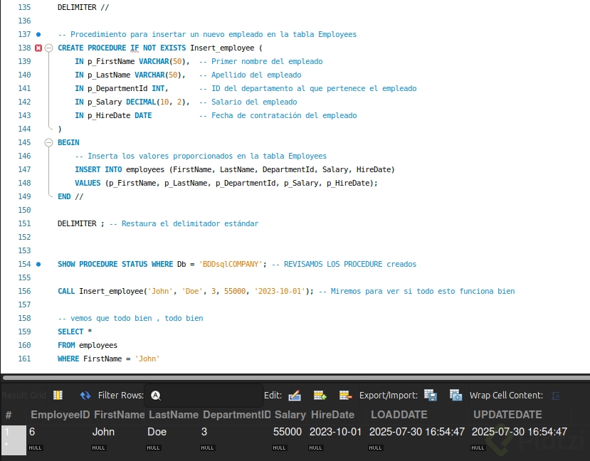Click the NULL cell under Salary
This screenshot has width=590, height=461.
(x=279, y=448)
